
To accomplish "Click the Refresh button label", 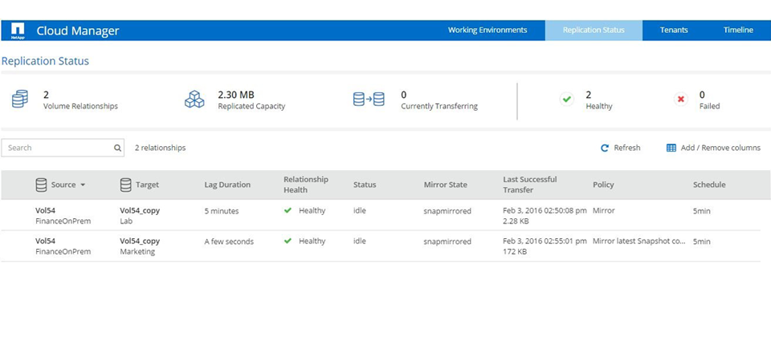I will (627, 148).
